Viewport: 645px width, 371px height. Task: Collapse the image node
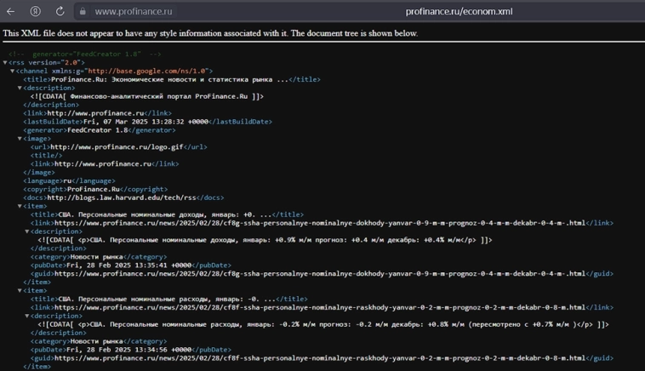20,139
